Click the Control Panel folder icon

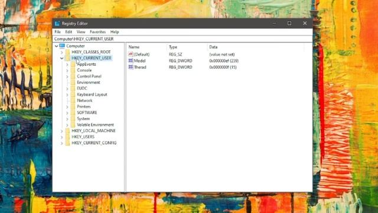(73, 76)
